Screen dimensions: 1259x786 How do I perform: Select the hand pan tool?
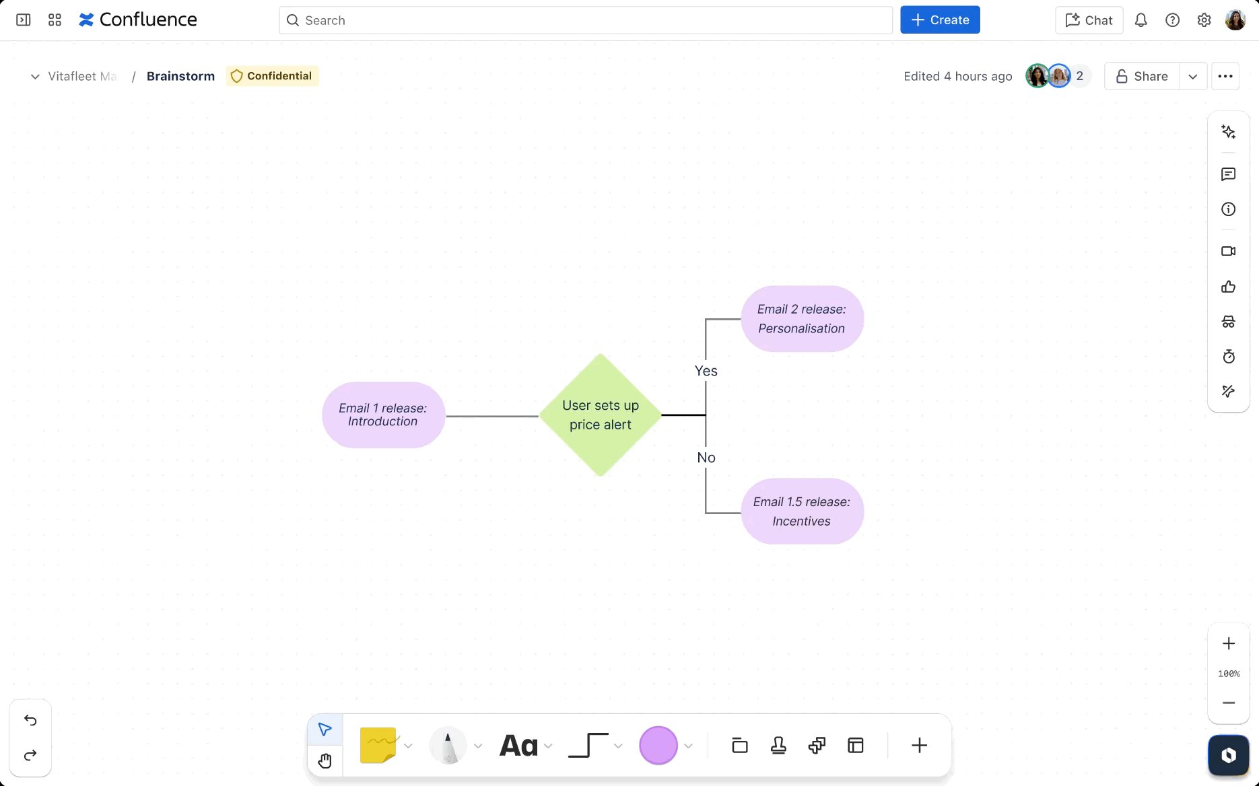point(325,761)
